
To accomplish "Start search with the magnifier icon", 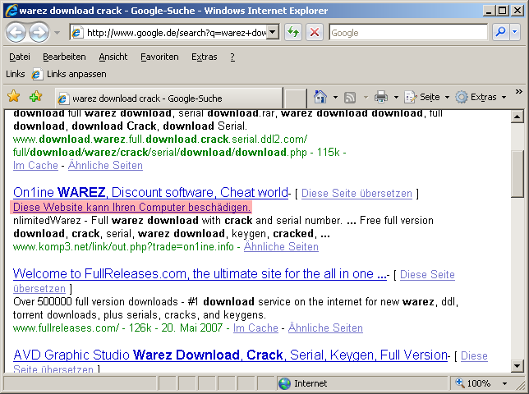I will (x=501, y=32).
